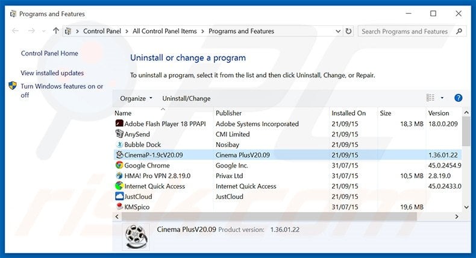Click the change view layout icon
This screenshot has width=476, height=258.
(430, 98)
